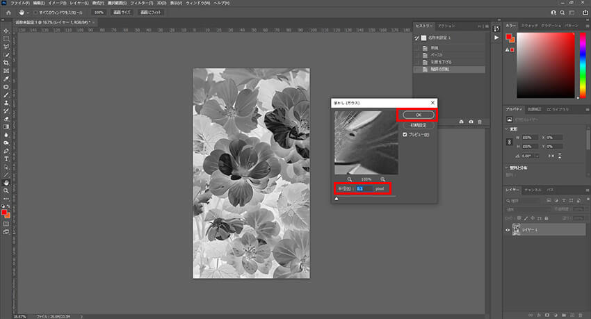
Task: Select the Eraser tool
Action: coord(6,119)
